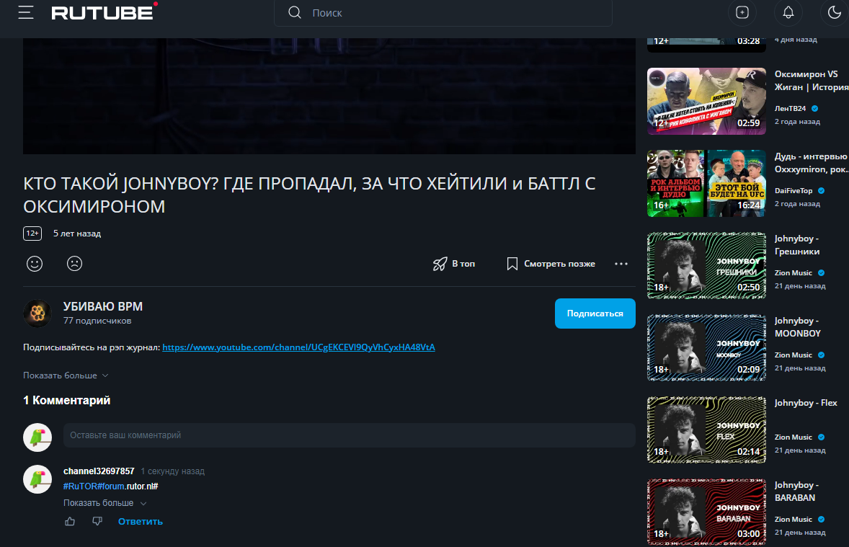Thumbs down the channel32697857 comment

click(97, 522)
